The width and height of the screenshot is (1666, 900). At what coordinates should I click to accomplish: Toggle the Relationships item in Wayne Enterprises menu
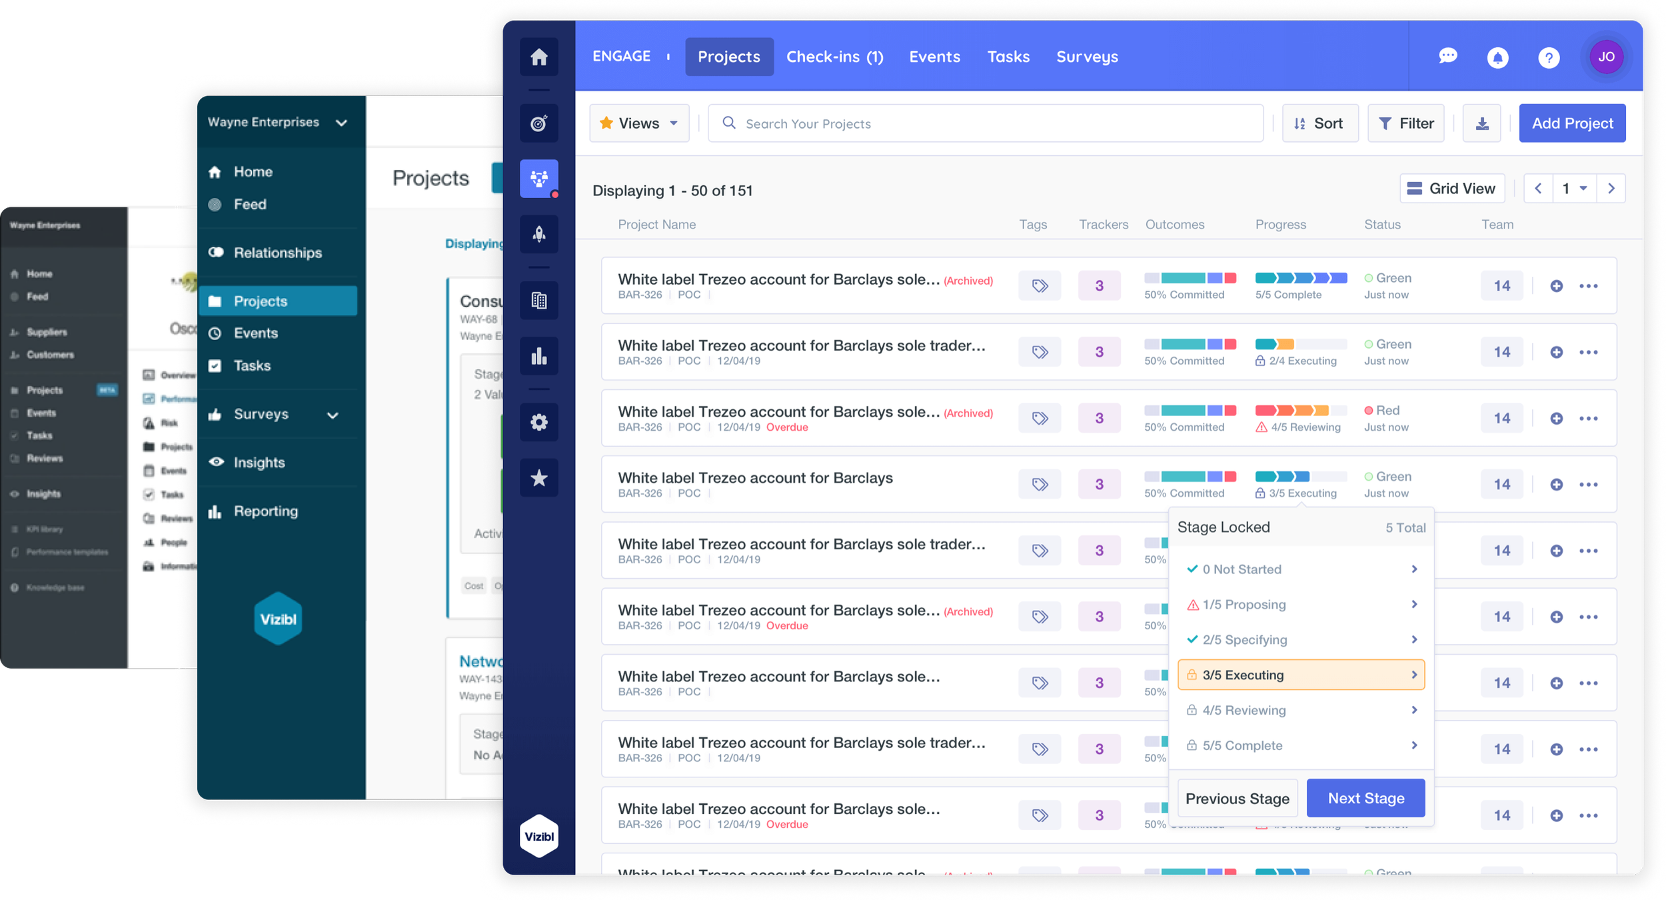pyautogui.click(x=277, y=253)
